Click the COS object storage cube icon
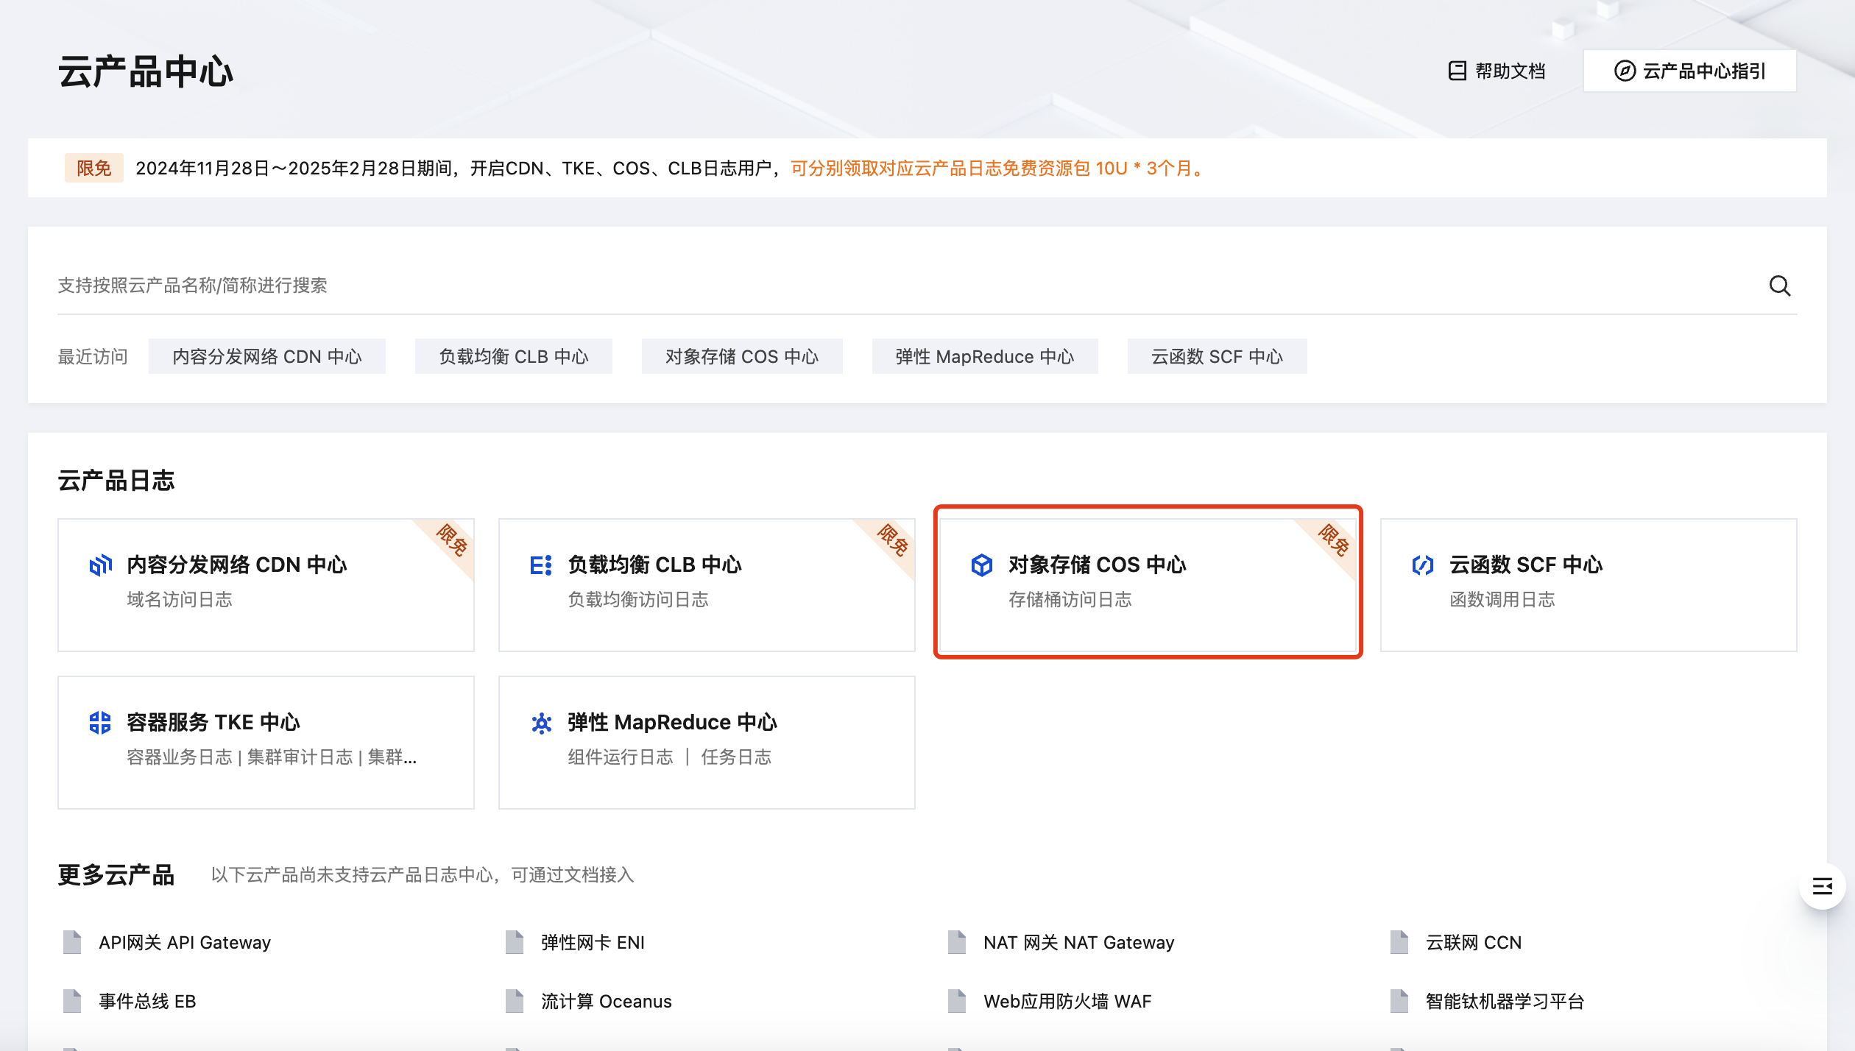The image size is (1855, 1051). [x=982, y=565]
